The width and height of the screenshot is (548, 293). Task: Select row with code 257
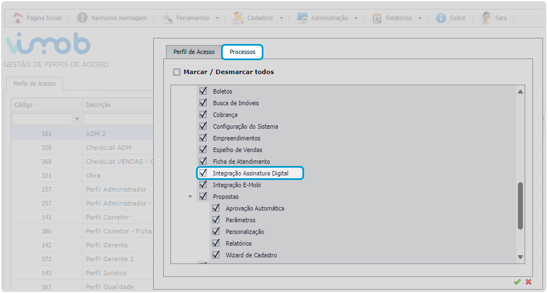pyautogui.click(x=82, y=203)
